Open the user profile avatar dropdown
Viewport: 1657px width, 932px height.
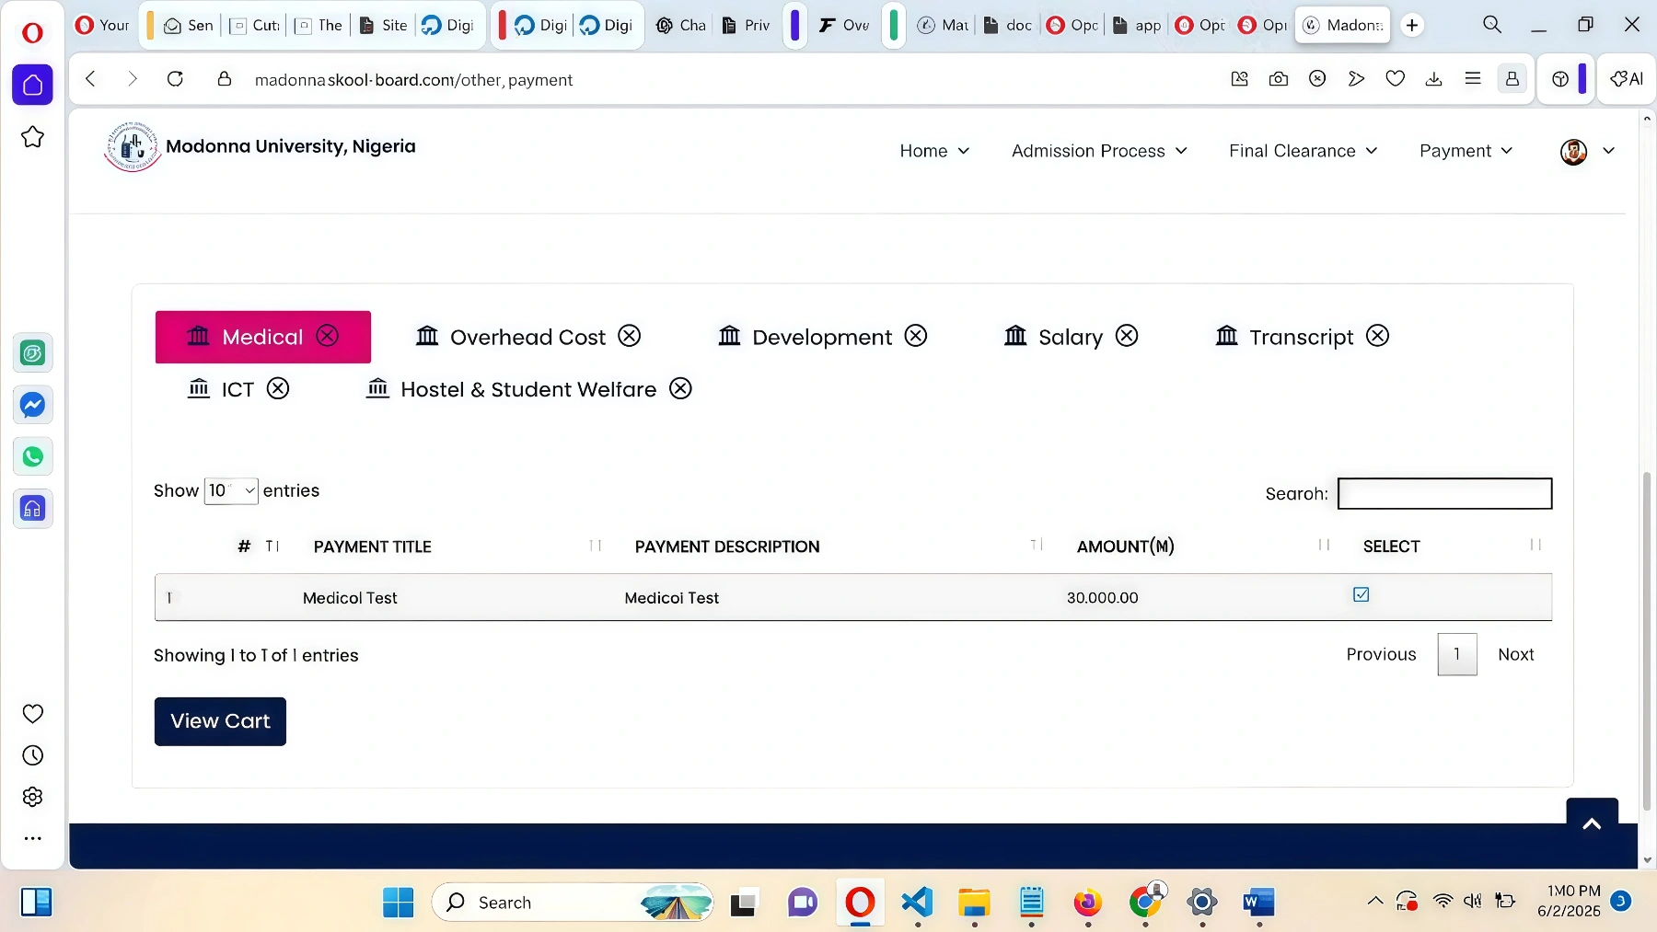point(1587,151)
